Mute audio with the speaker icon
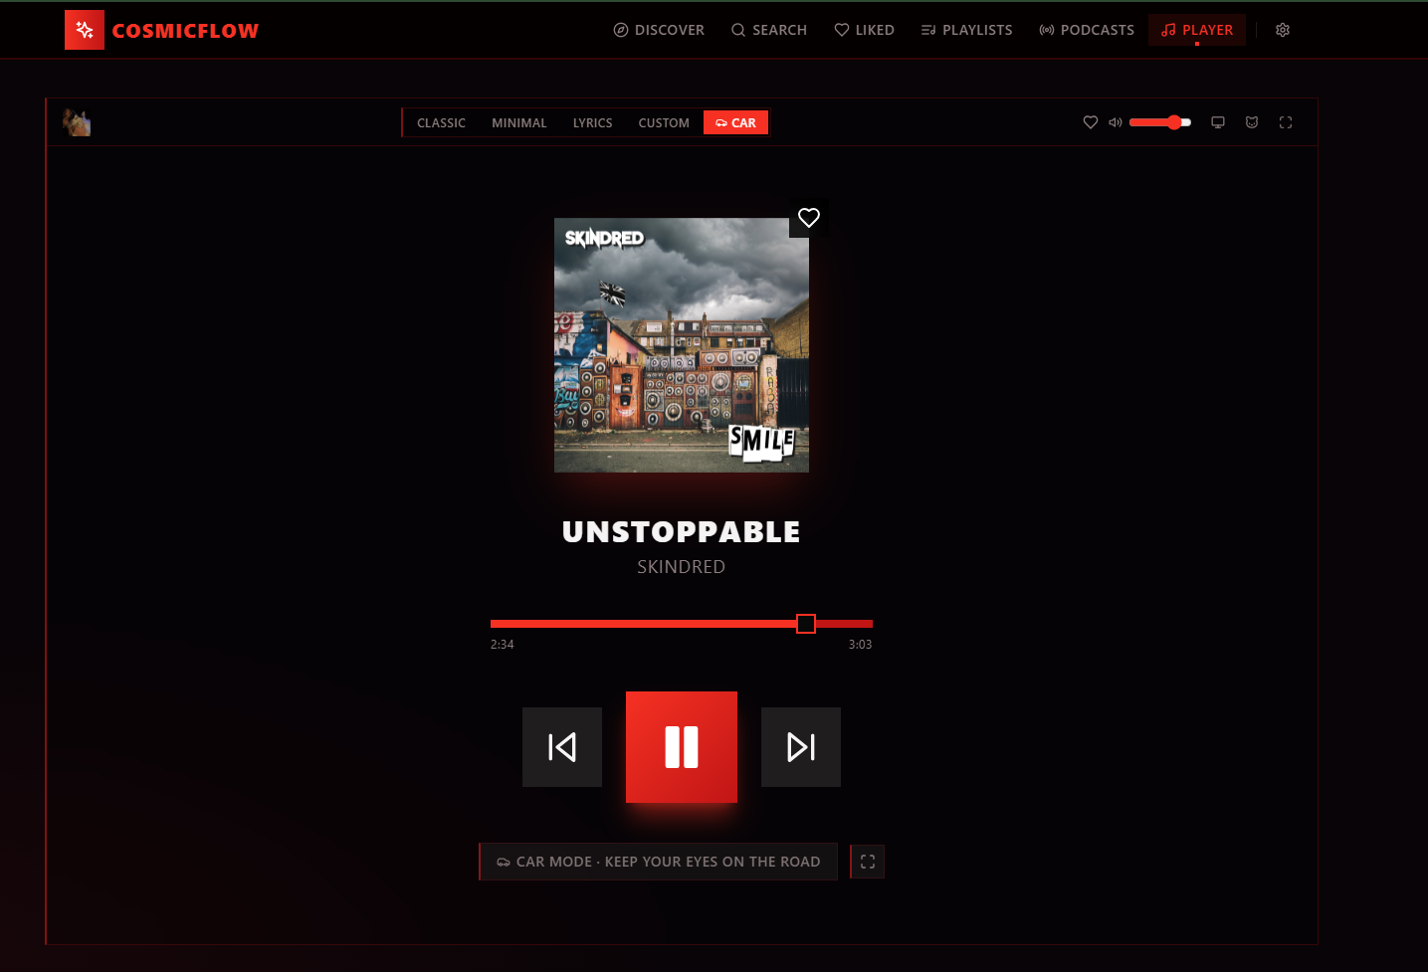The height and width of the screenshot is (972, 1428). [1116, 122]
